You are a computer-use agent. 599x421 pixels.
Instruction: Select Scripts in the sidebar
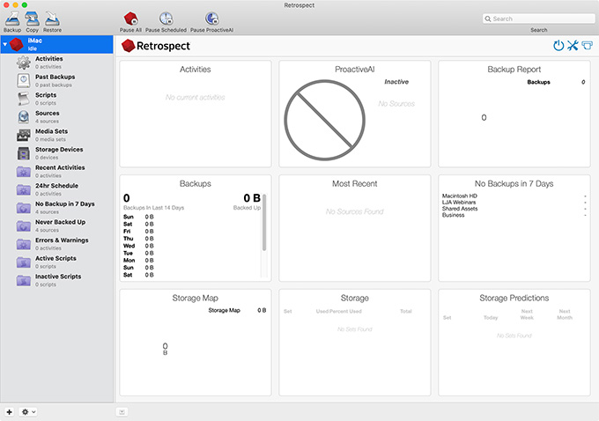click(x=57, y=99)
